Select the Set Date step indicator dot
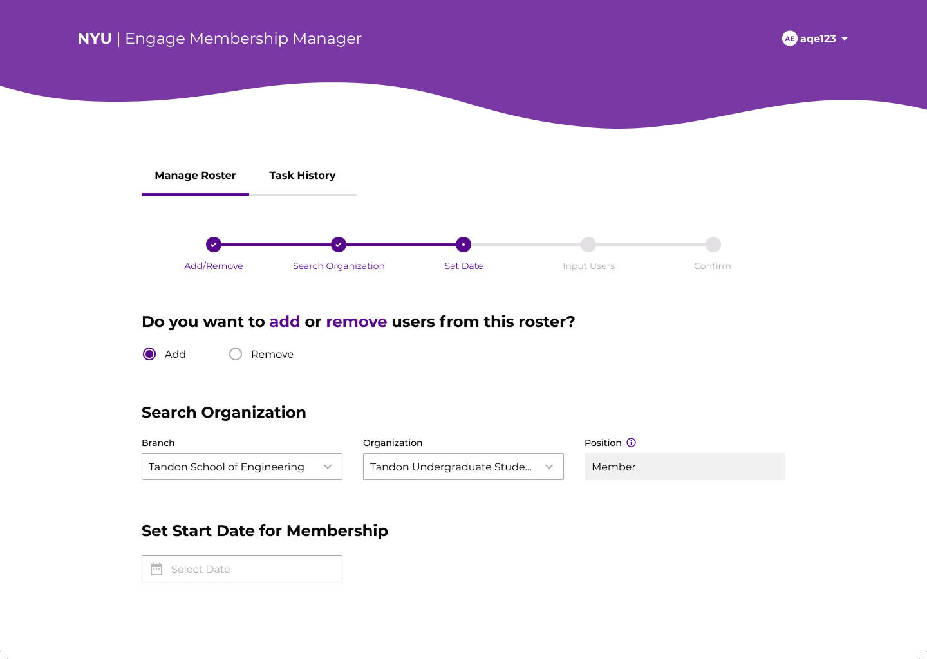The width and height of the screenshot is (927, 659). click(463, 245)
